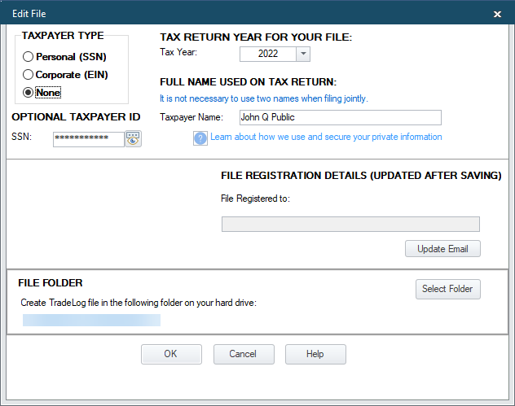Click the 2022 tax year value
The width and height of the screenshot is (515, 406).
[x=268, y=54]
